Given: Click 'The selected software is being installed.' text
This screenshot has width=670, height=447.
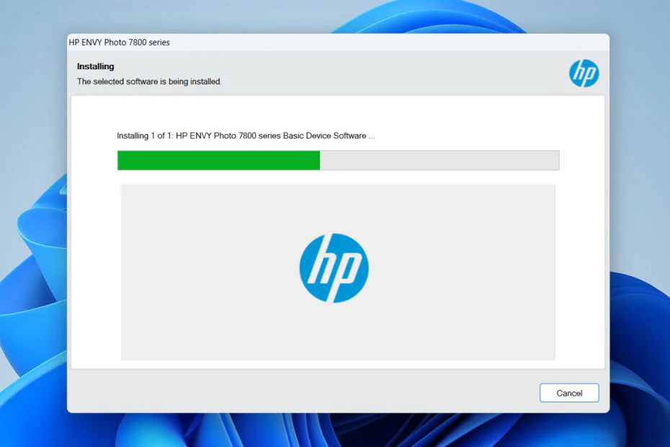Looking at the screenshot, I should (x=149, y=81).
